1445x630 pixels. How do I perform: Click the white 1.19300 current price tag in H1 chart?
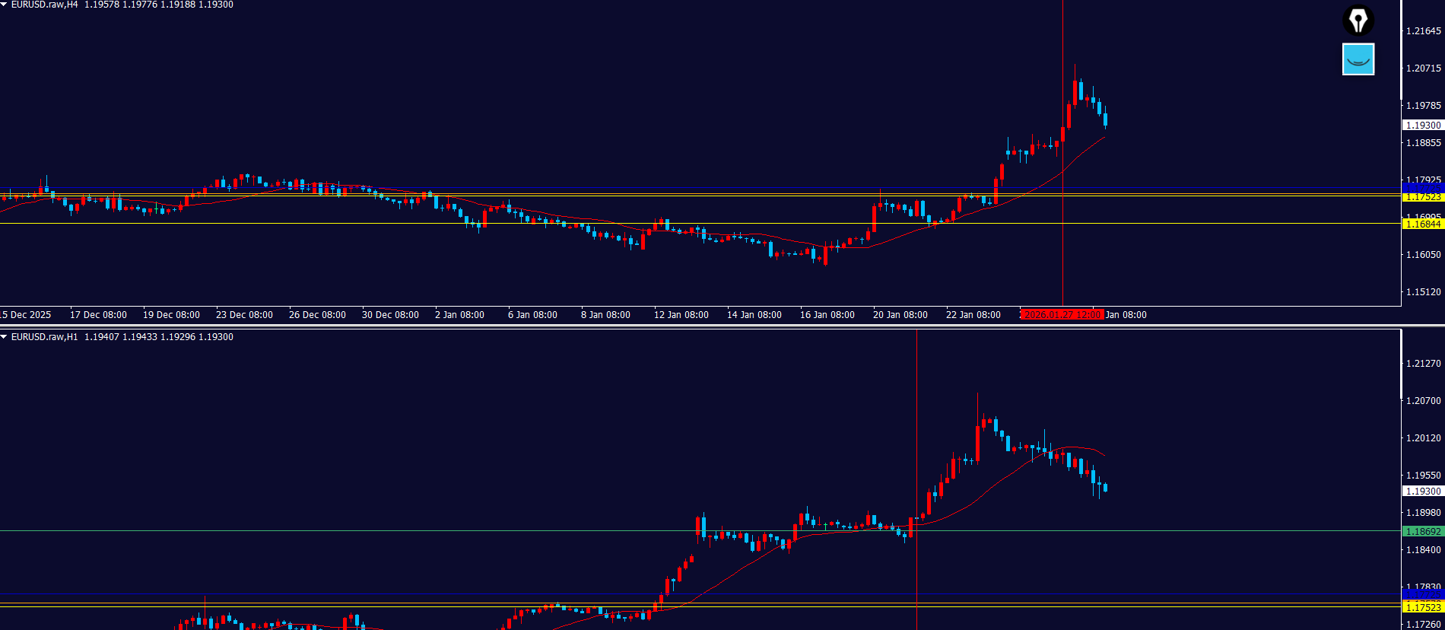tap(1422, 492)
